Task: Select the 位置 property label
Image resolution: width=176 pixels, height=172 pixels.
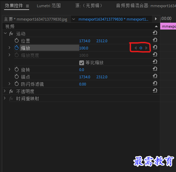Action: pyautogui.click(x=25, y=41)
